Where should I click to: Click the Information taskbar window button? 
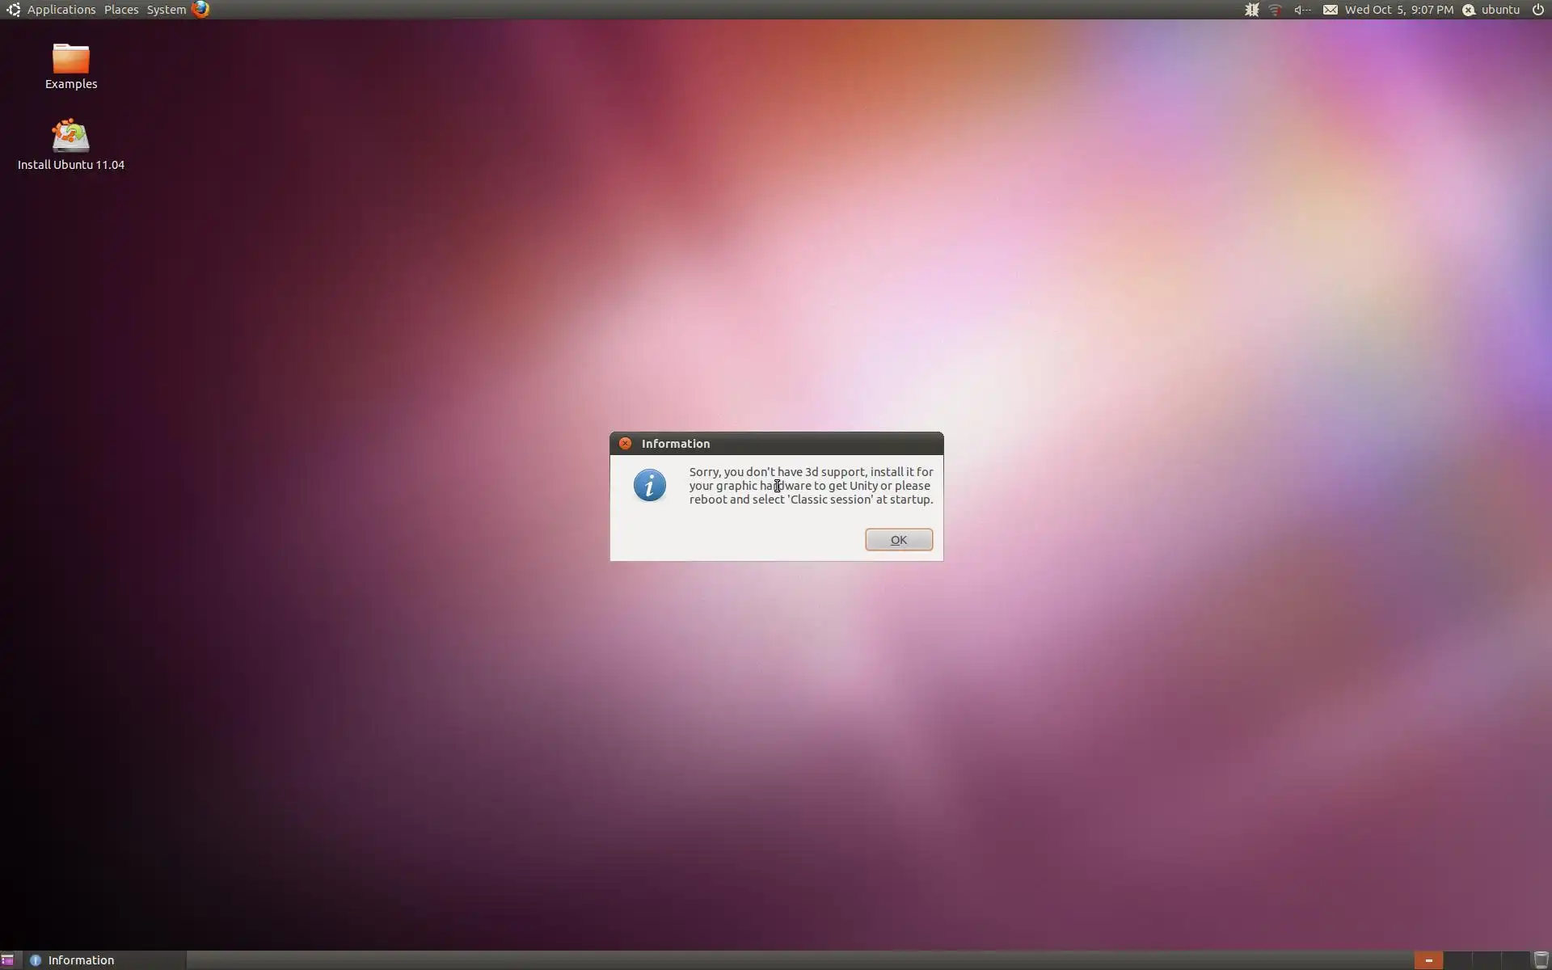(81, 960)
